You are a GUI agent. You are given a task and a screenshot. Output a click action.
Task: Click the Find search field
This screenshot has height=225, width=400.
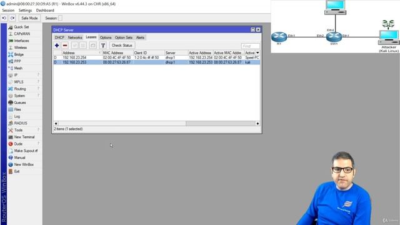[250, 46]
